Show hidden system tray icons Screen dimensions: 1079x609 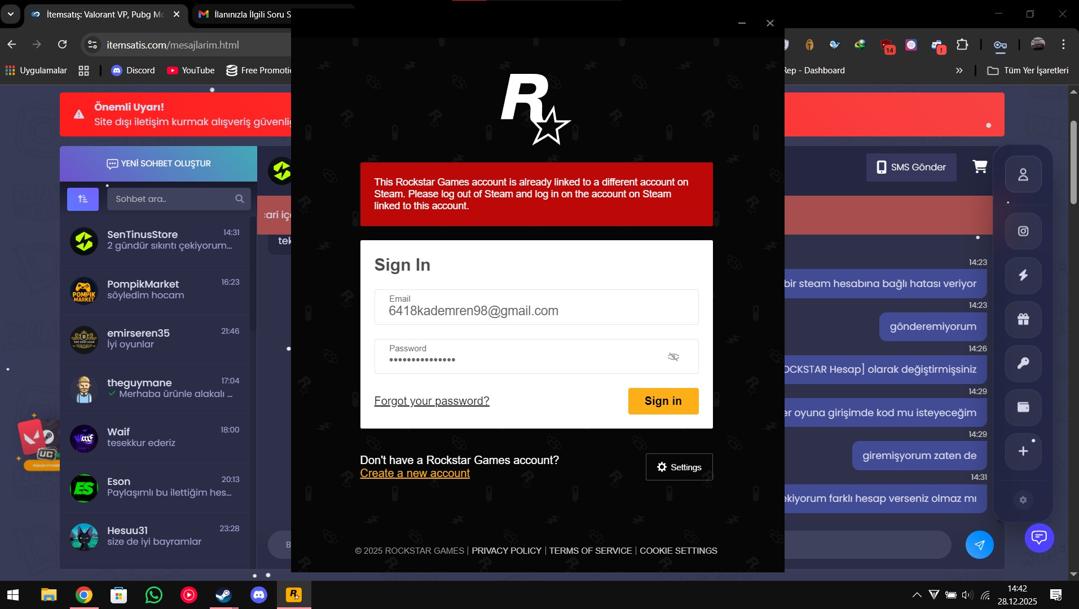pos(917,595)
